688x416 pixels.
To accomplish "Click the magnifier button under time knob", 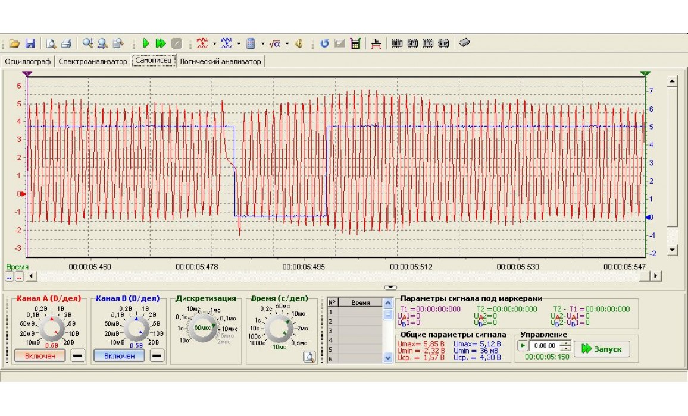I will point(308,357).
